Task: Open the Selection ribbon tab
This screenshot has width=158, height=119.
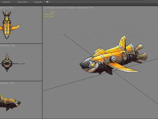Action: 6,2
